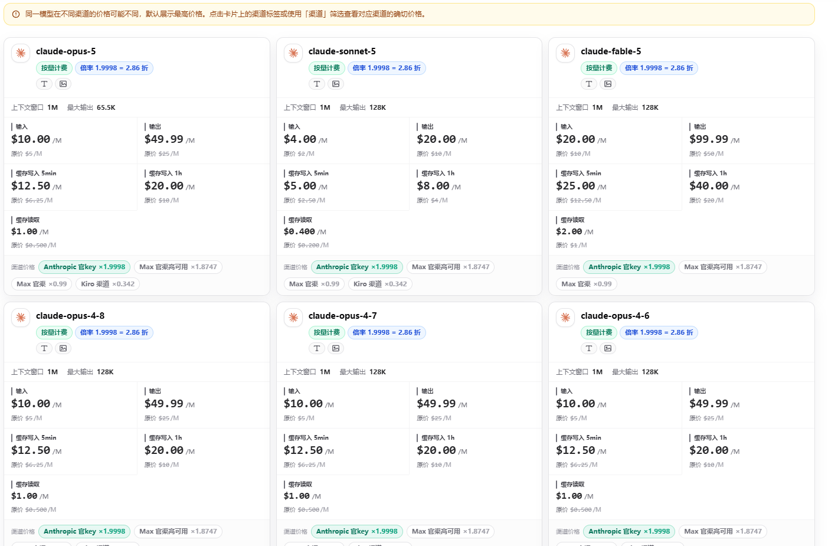838x546 pixels.
Task: Select Max 官渠 ×0.99 tag on claude-sonnet-5
Action: [x=315, y=284]
